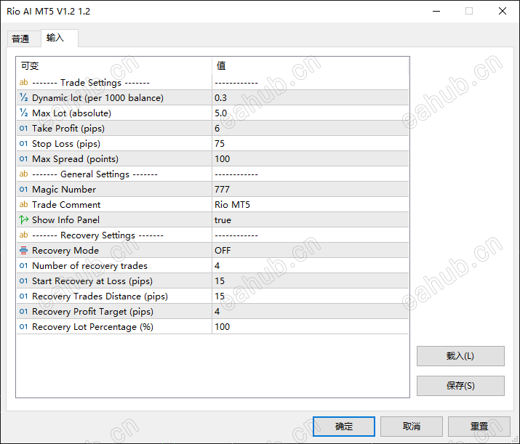Click the fraction icon beside Dynamic lot

(x=23, y=97)
